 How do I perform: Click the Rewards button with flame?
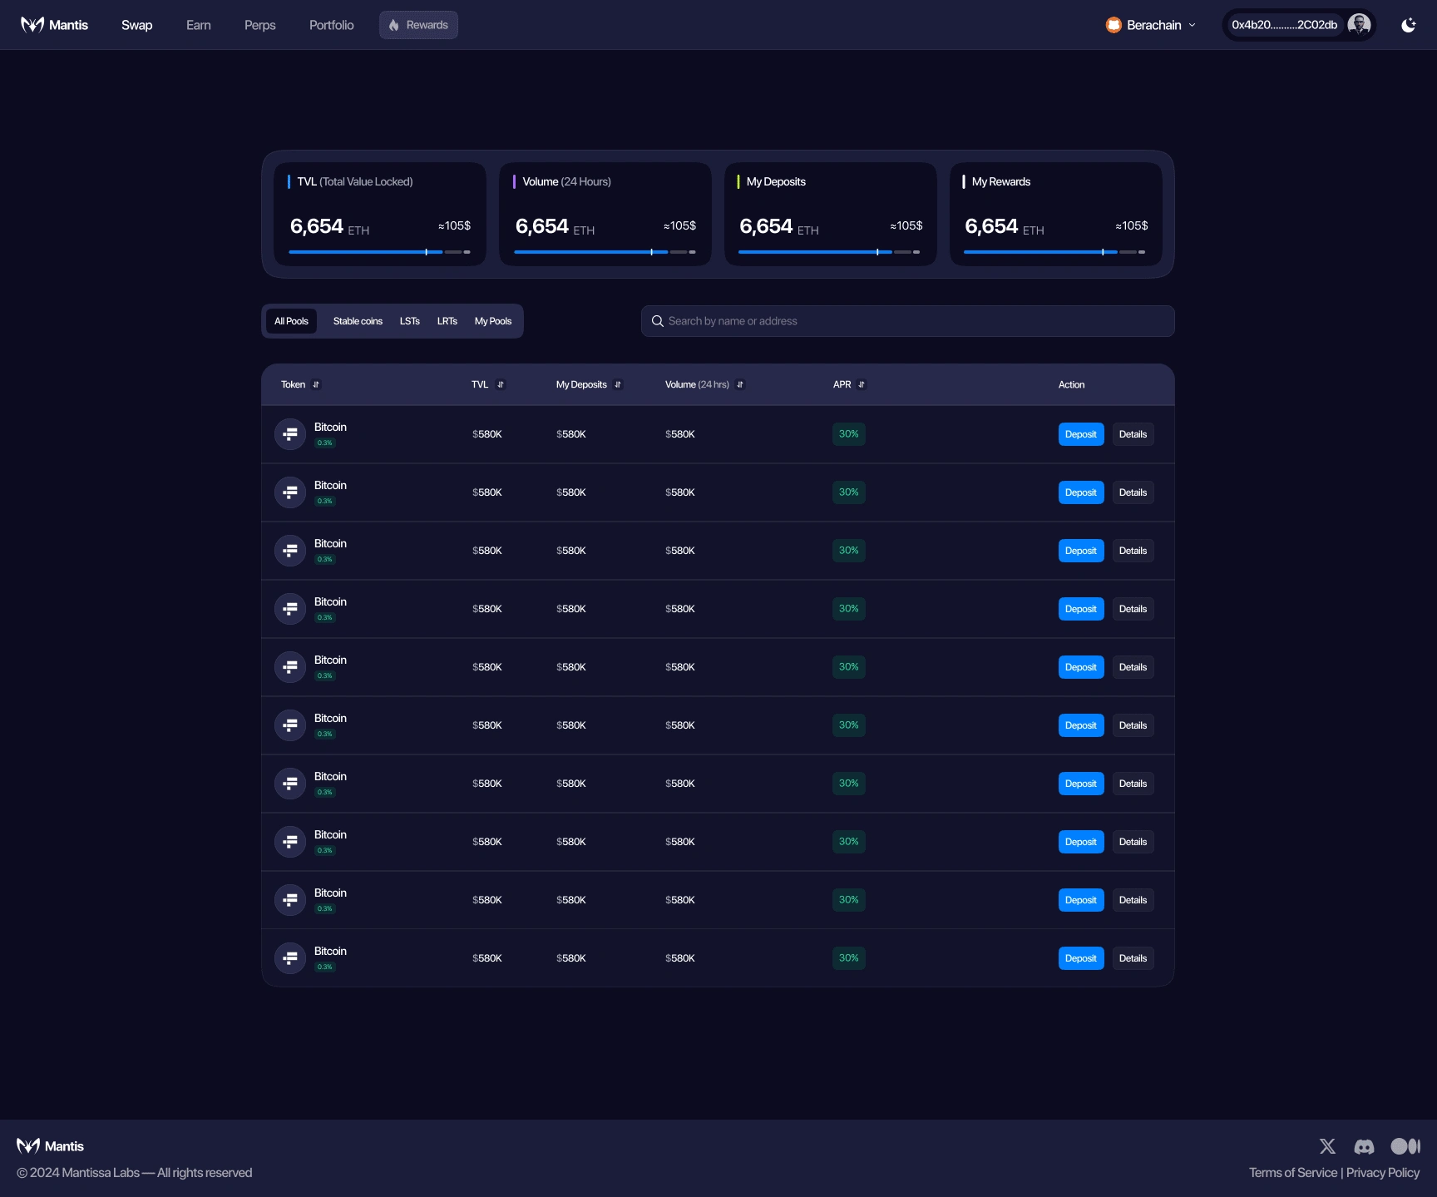point(418,25)
